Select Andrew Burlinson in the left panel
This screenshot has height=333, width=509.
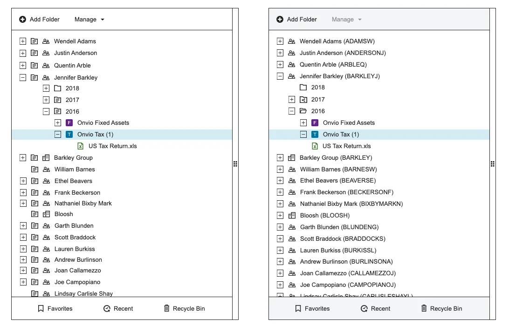coord(78,260)
